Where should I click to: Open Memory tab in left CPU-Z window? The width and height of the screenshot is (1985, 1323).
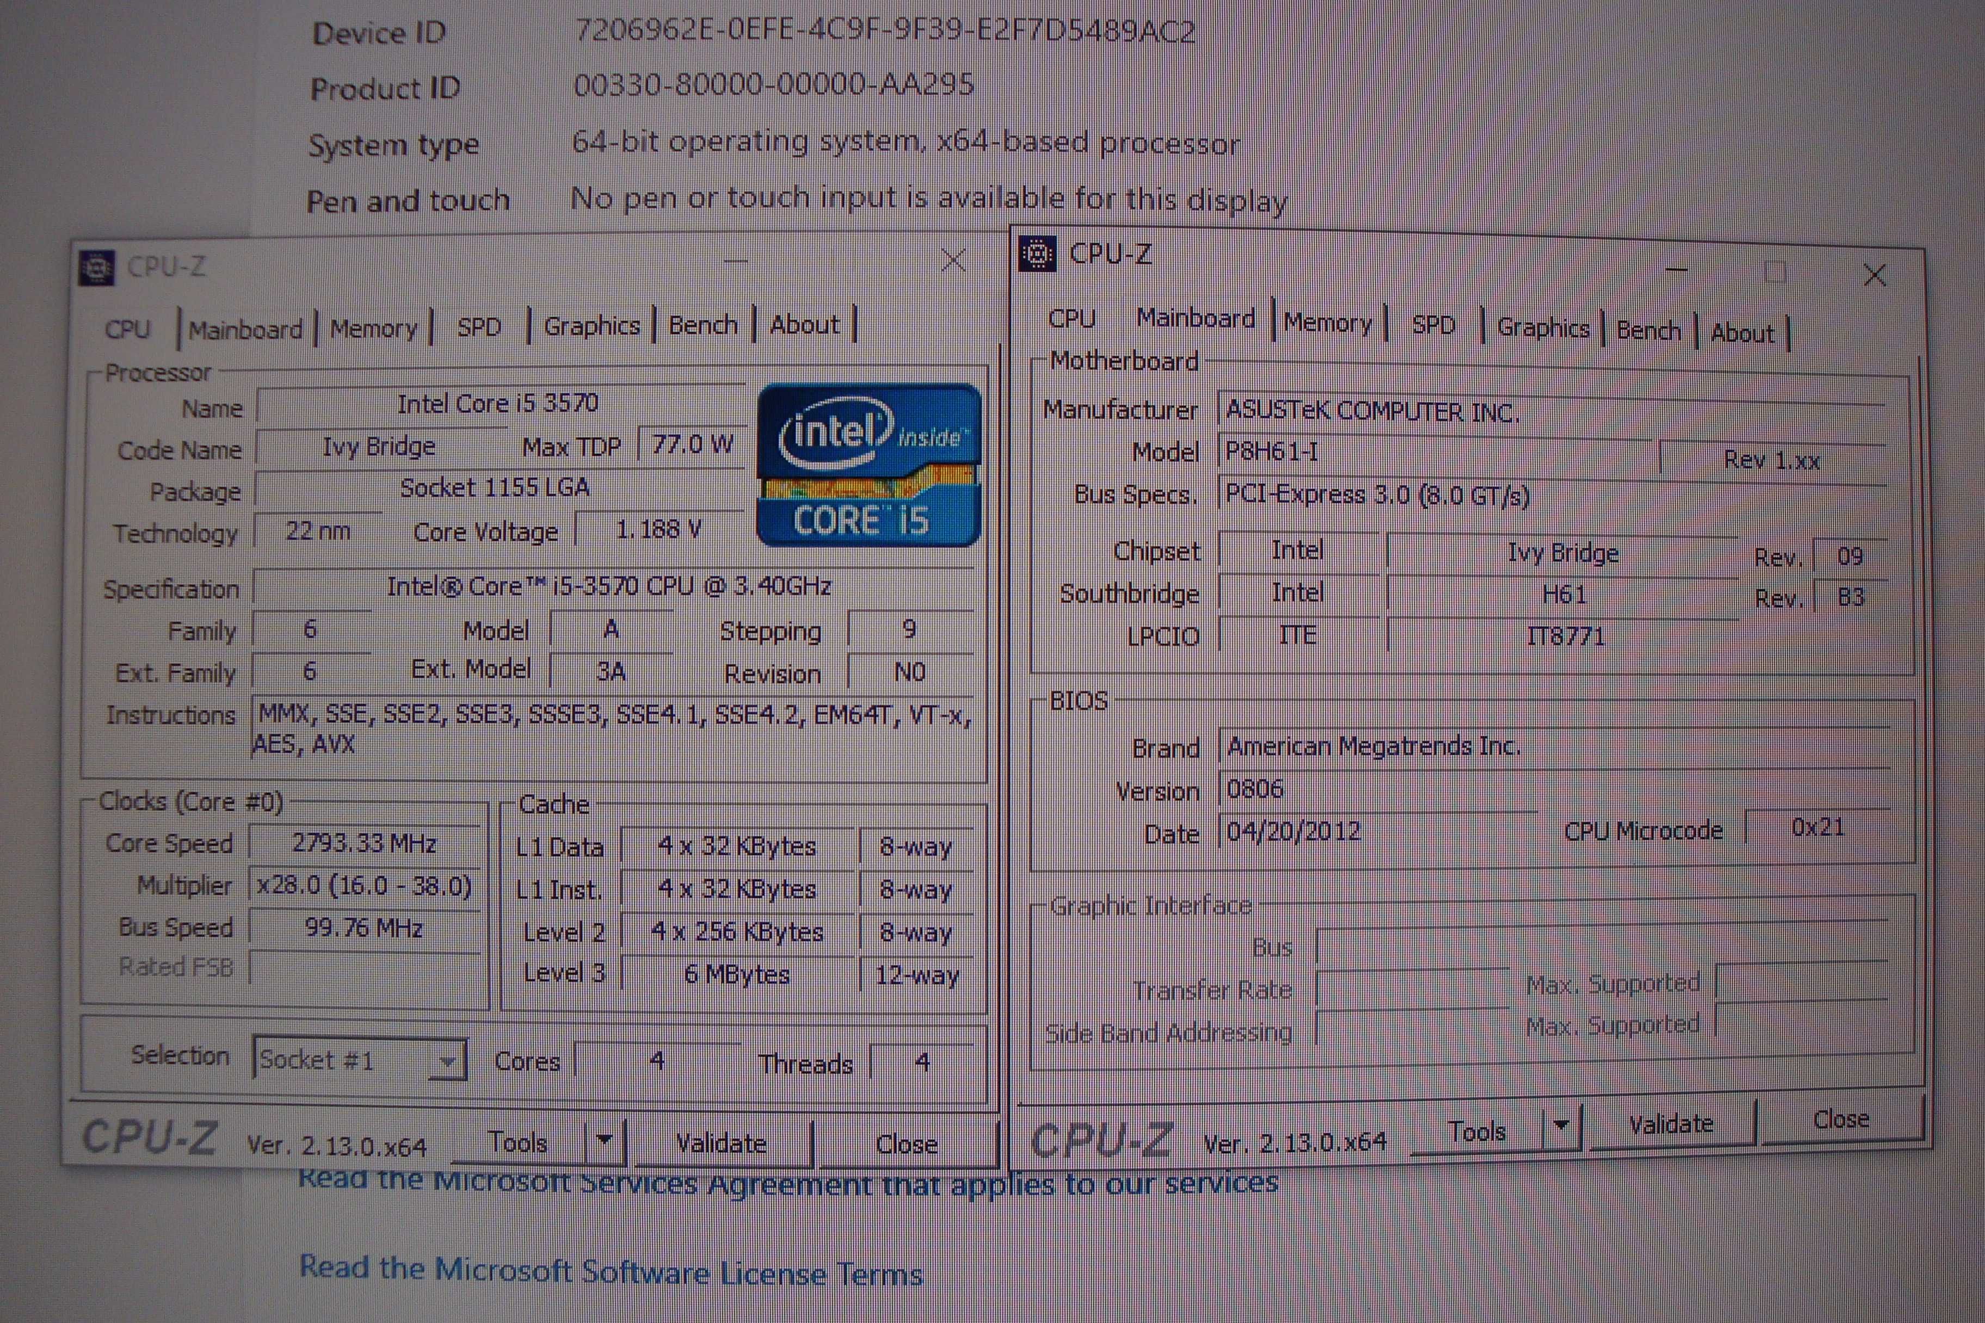(x=374, y=328)
